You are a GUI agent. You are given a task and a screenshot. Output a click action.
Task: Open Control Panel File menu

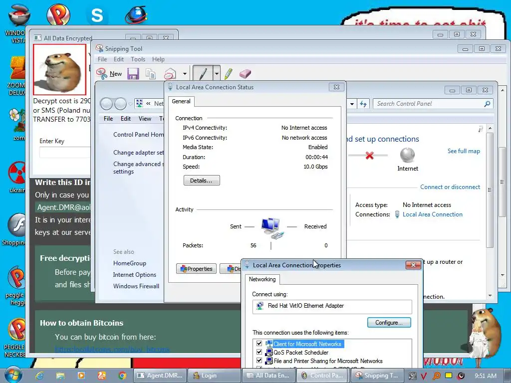pos(108,119)
